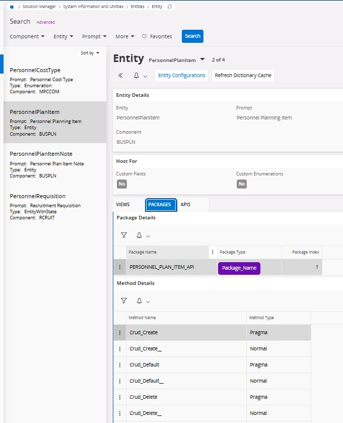Expand the chevron next to the Method Details bell icon
343x423 pixels.
[148, 302]
